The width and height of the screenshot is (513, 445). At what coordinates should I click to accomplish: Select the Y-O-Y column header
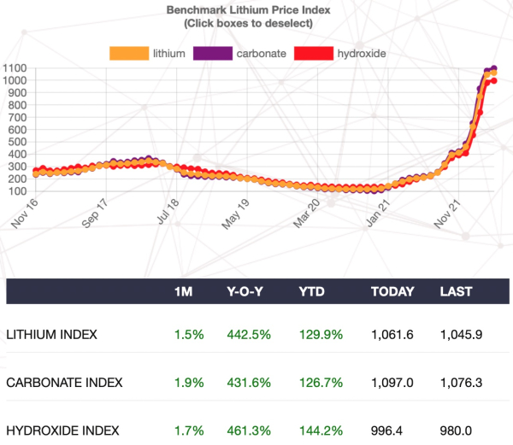point(245,291)
